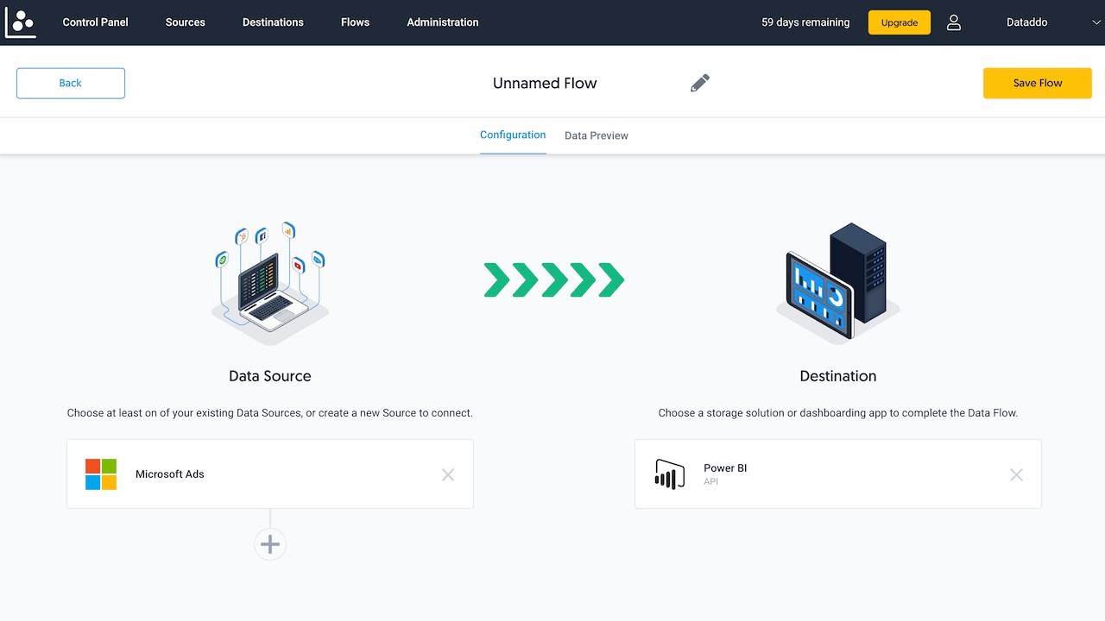Add another data source with plus icon
Image resolution: width=1105 pixels, height=621 pixels.
[270, 544]
